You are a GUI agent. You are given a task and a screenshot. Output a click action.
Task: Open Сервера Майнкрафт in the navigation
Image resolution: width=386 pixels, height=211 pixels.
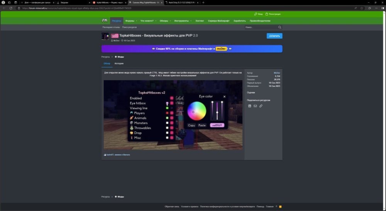coord(218,21)
